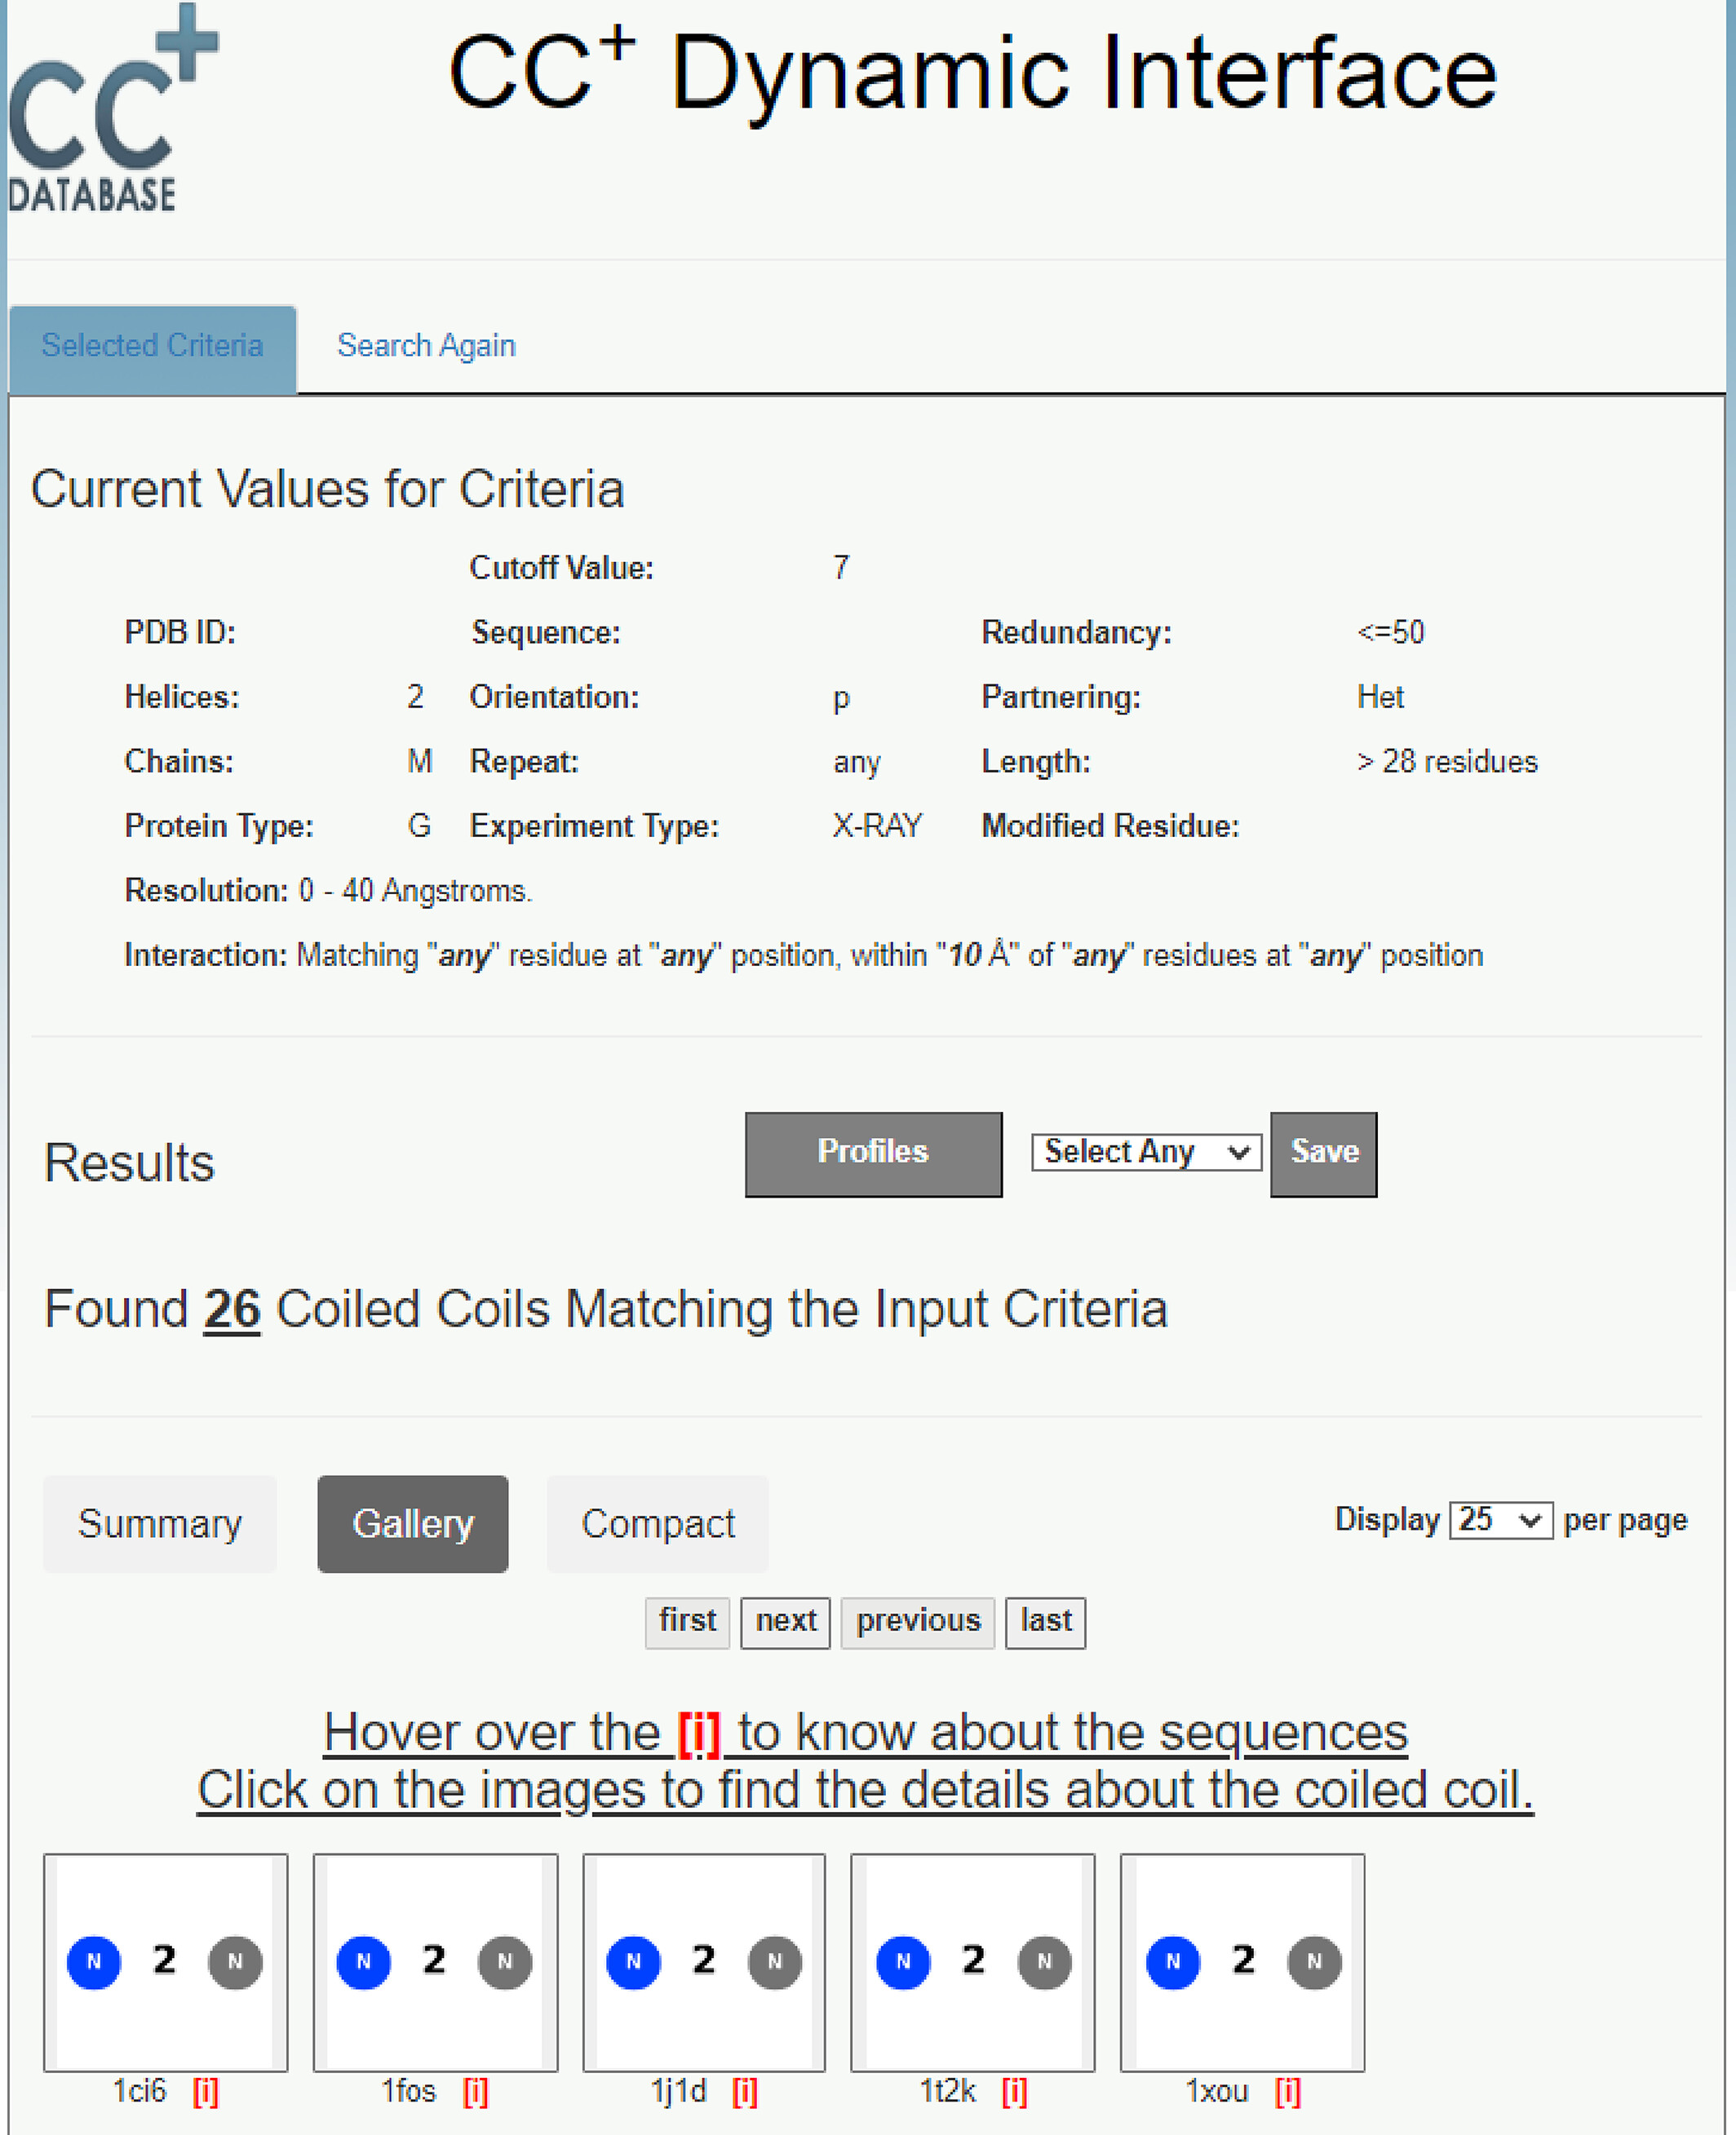Click the [i] info icon for 1ci6
This screenshot has height=2135, width=1736.
click(x=205, y=2091)
